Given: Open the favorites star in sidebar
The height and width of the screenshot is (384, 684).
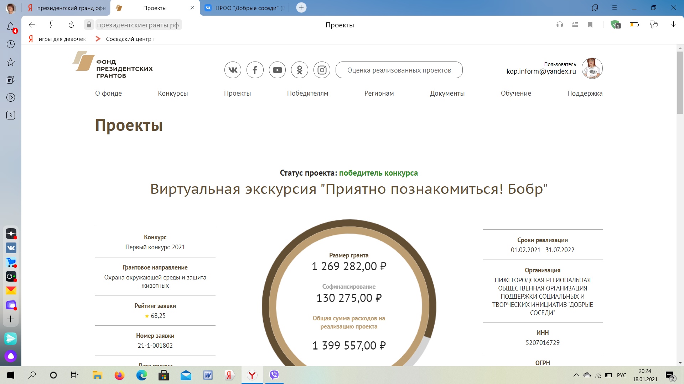Looking at the screenshot, I should coord(11,62).
